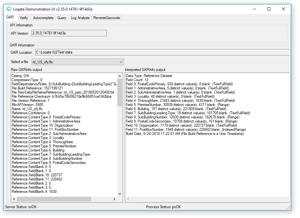Click the up arrow of raw output scrollbar
This screenshot has width=300, height=218.
click(x=119, y=76)
